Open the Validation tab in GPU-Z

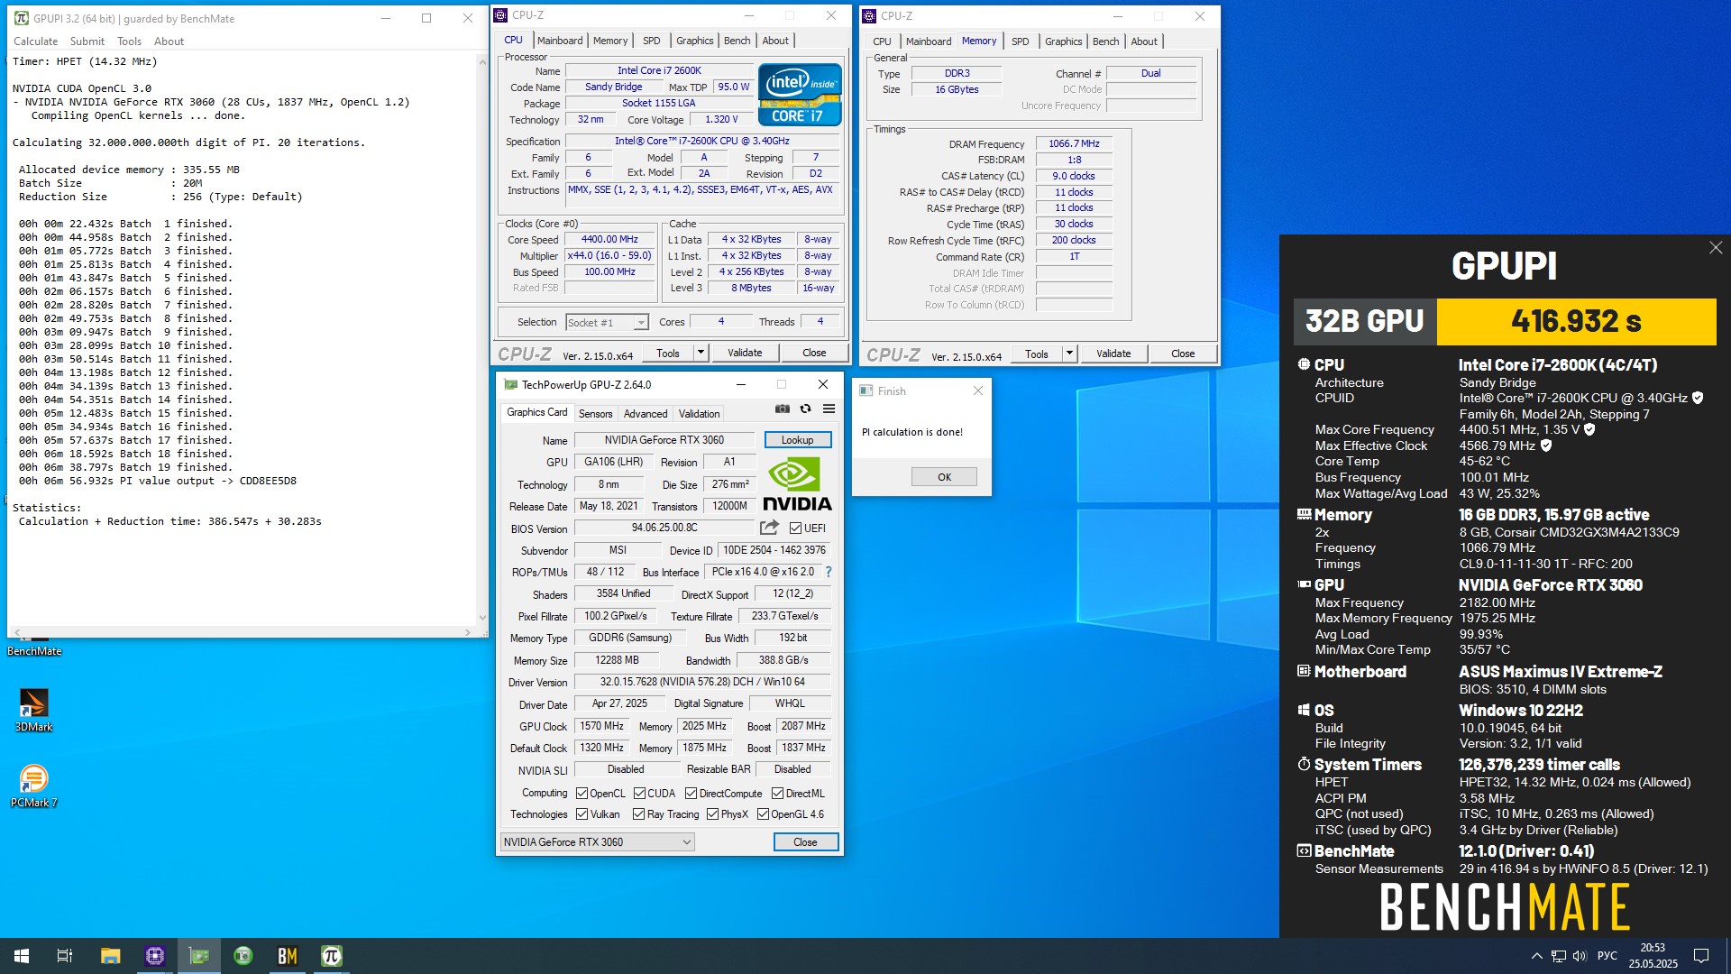699,414
